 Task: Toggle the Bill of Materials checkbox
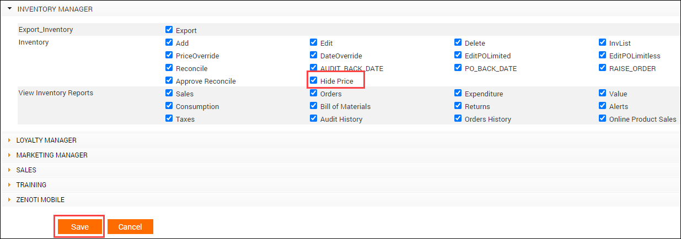(314, 106)
